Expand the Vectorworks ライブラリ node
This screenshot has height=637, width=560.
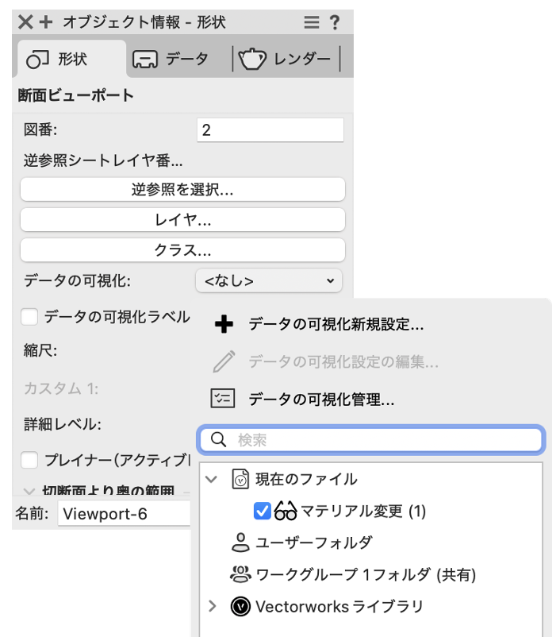click(211, 607)
